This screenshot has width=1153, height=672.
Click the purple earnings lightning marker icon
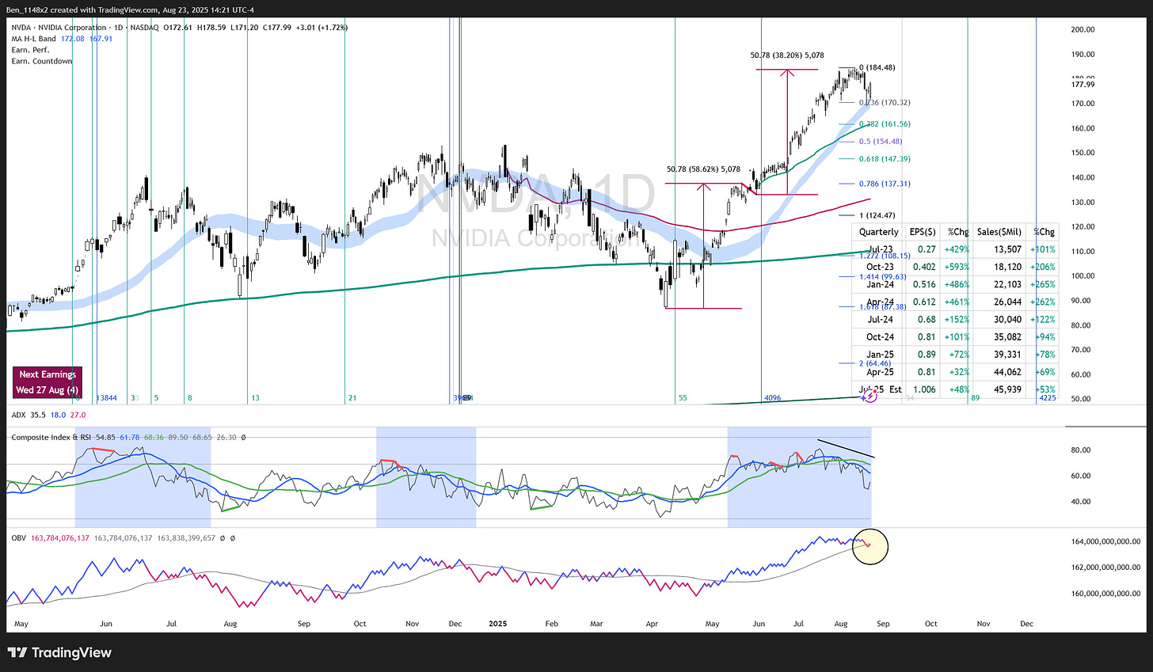pyautogui.click(x=870, y=397)
